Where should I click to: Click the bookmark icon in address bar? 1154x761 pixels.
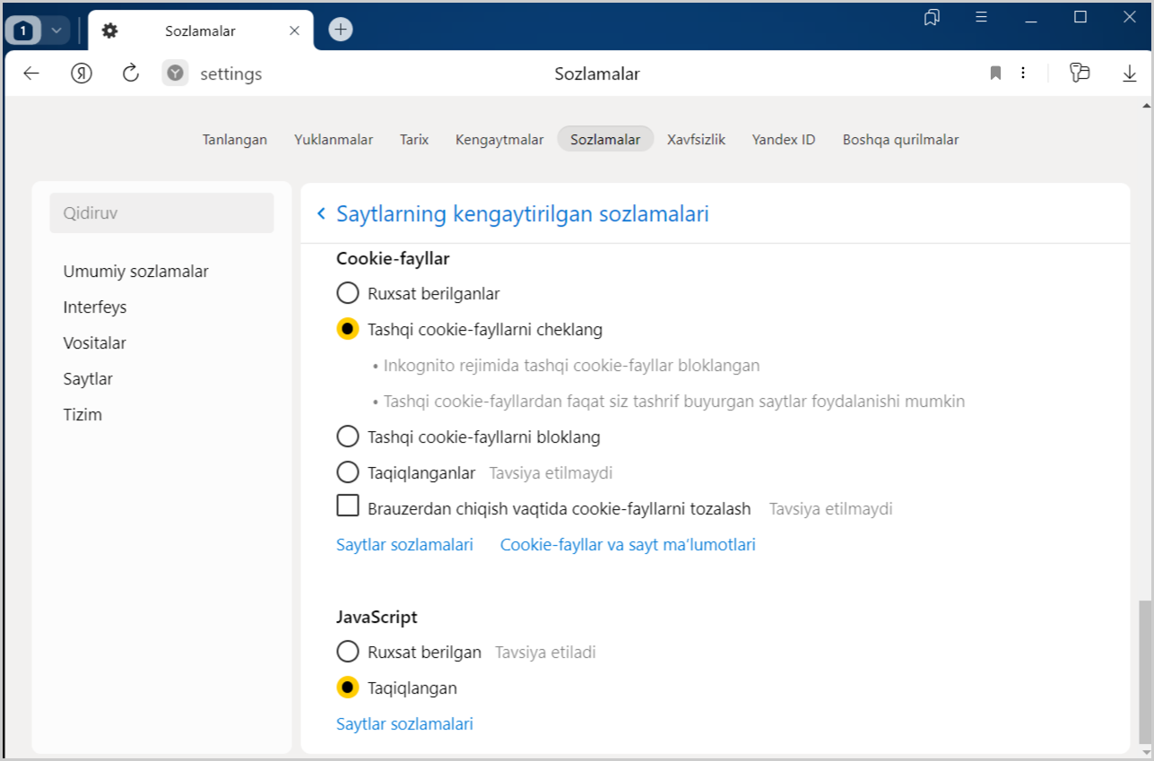[x=995, y=74]
